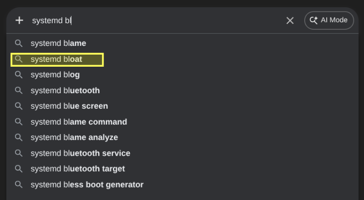
Task: Select 'systemd blame command' suggestion
Action: (78, 122)
